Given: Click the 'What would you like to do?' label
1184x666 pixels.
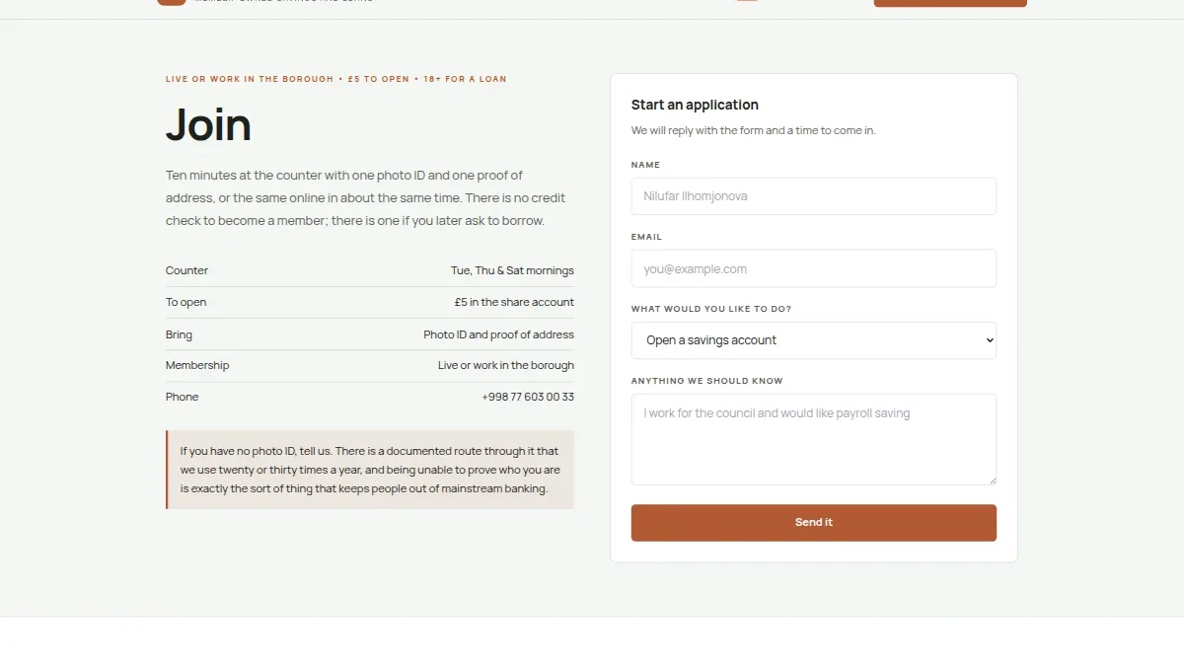Looking at the screenshot, I should 711,309.
